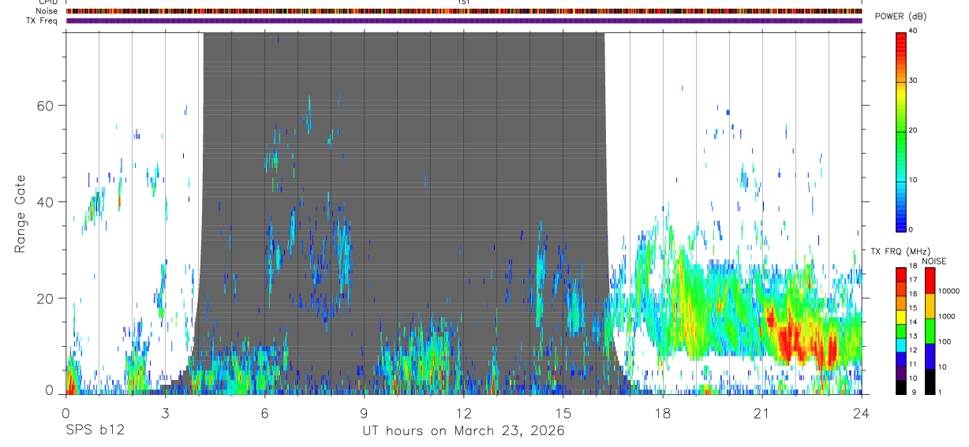969x447 pixels.
Task: Click the 6 hour tick on UT axis
Action: pyautogui.click(x=264, y=412)
